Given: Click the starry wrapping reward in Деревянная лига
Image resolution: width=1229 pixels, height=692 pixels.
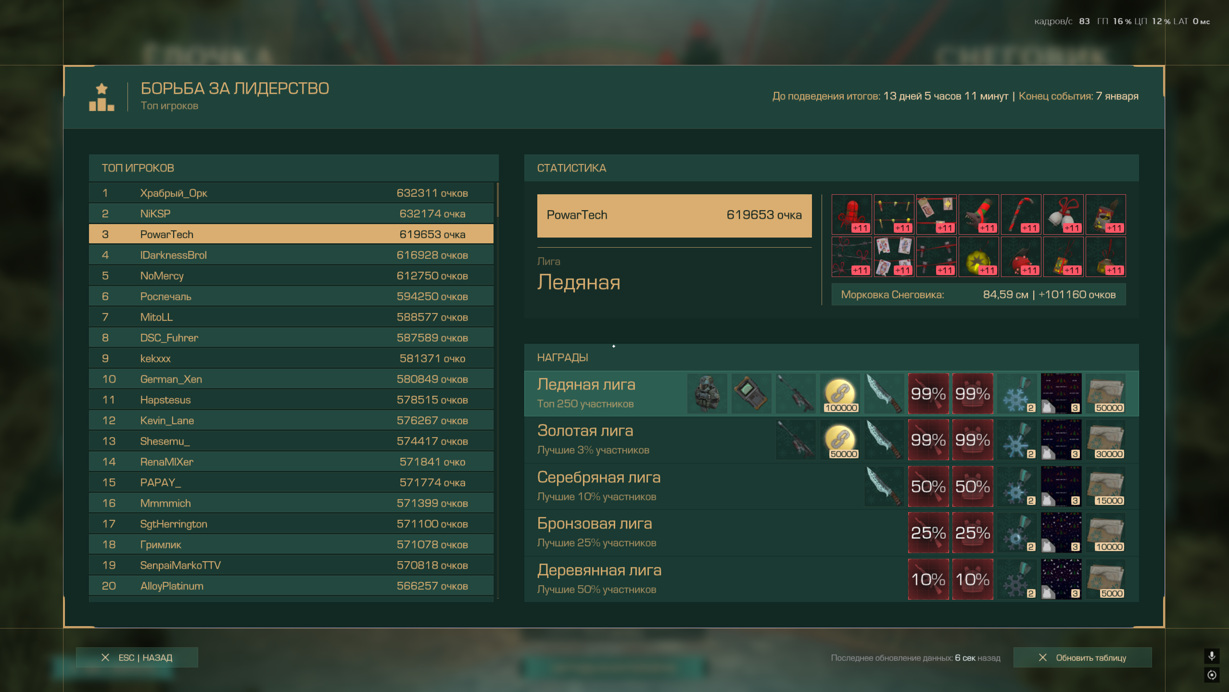Looking at the screenshot, I should coord(1061,579).
